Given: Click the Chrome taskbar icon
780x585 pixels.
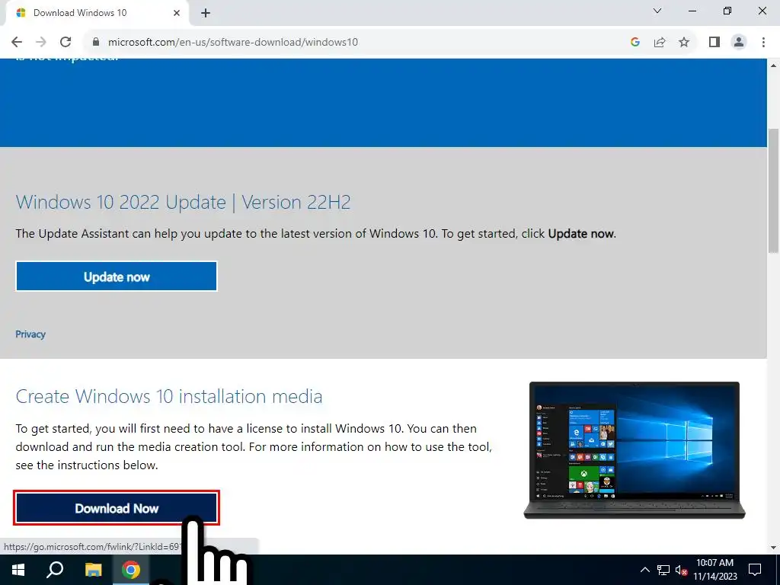Looking at the screenshot, I should tap(131, 570).
